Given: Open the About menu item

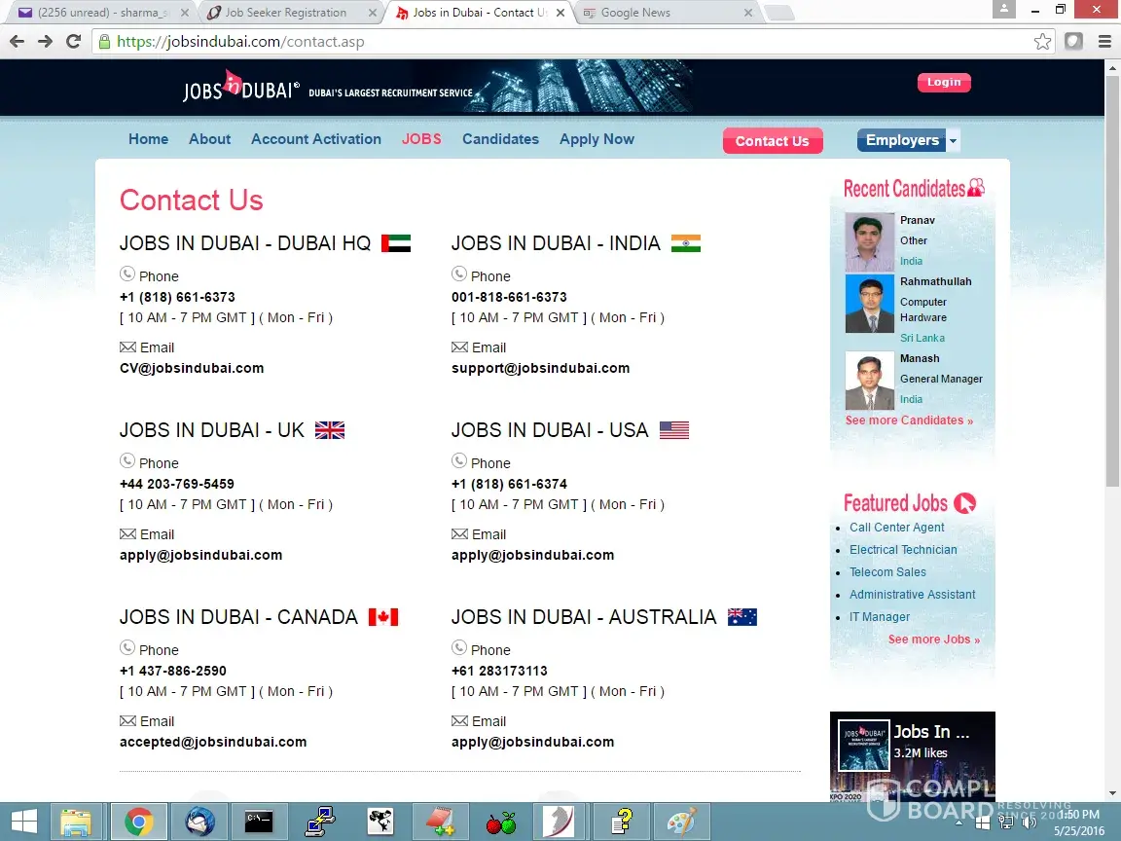Looking at the screenshot, I should tap(209, 139).
